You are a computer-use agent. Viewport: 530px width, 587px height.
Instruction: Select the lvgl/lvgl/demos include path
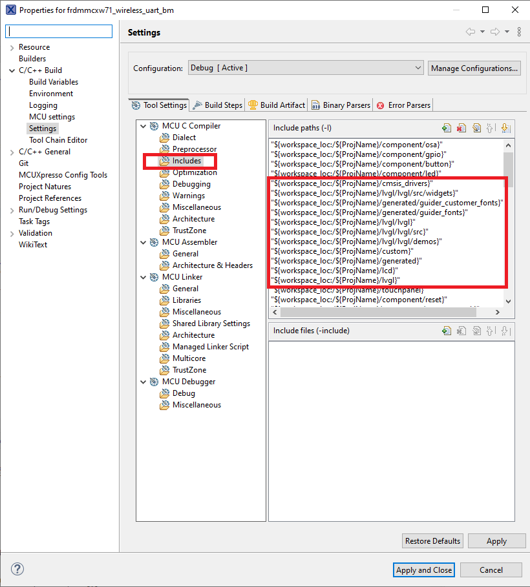tap(356, 242)
